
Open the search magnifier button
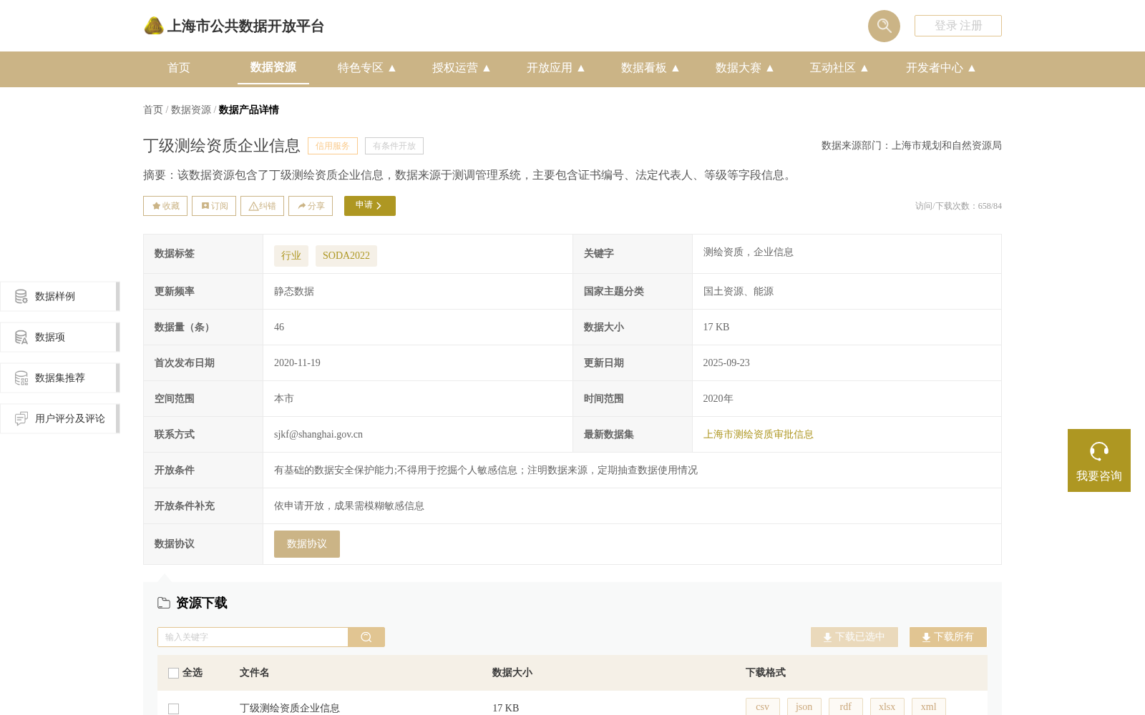(x=884, y=26)
